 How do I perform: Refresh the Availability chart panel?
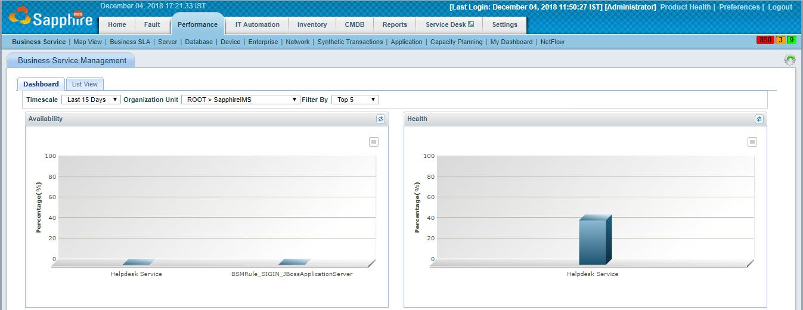[x=380, y=119]
